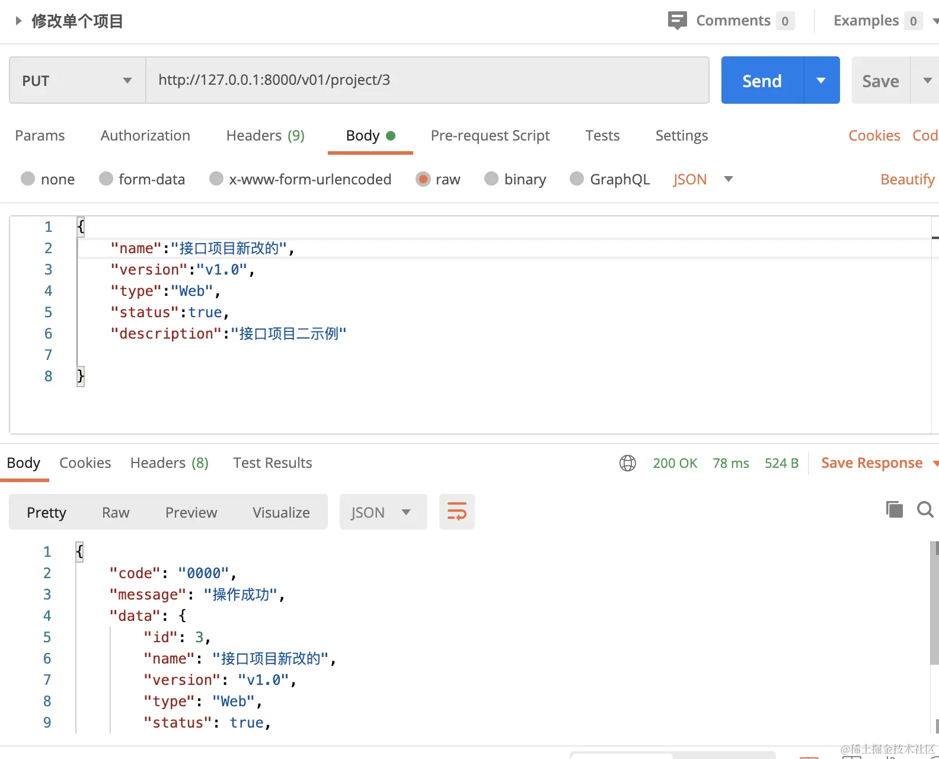
Task: Open the response JSON format dropdown
Action: coord(382,512)
